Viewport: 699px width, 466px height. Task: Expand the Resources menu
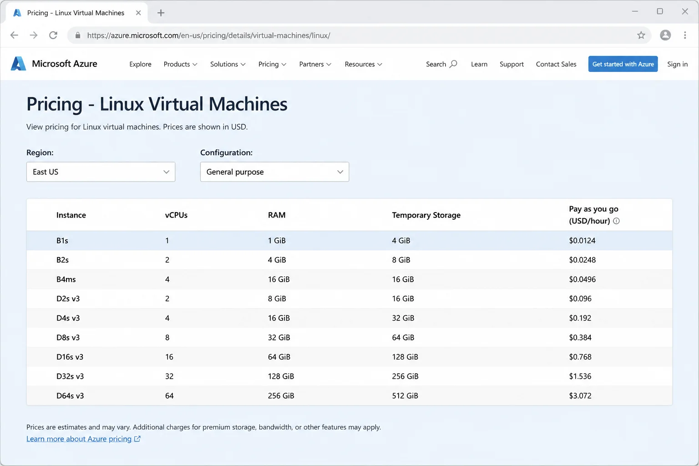[363, 64]
